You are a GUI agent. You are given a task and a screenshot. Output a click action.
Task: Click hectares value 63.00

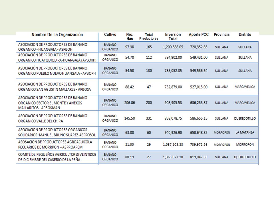click(x=130, y=132)
